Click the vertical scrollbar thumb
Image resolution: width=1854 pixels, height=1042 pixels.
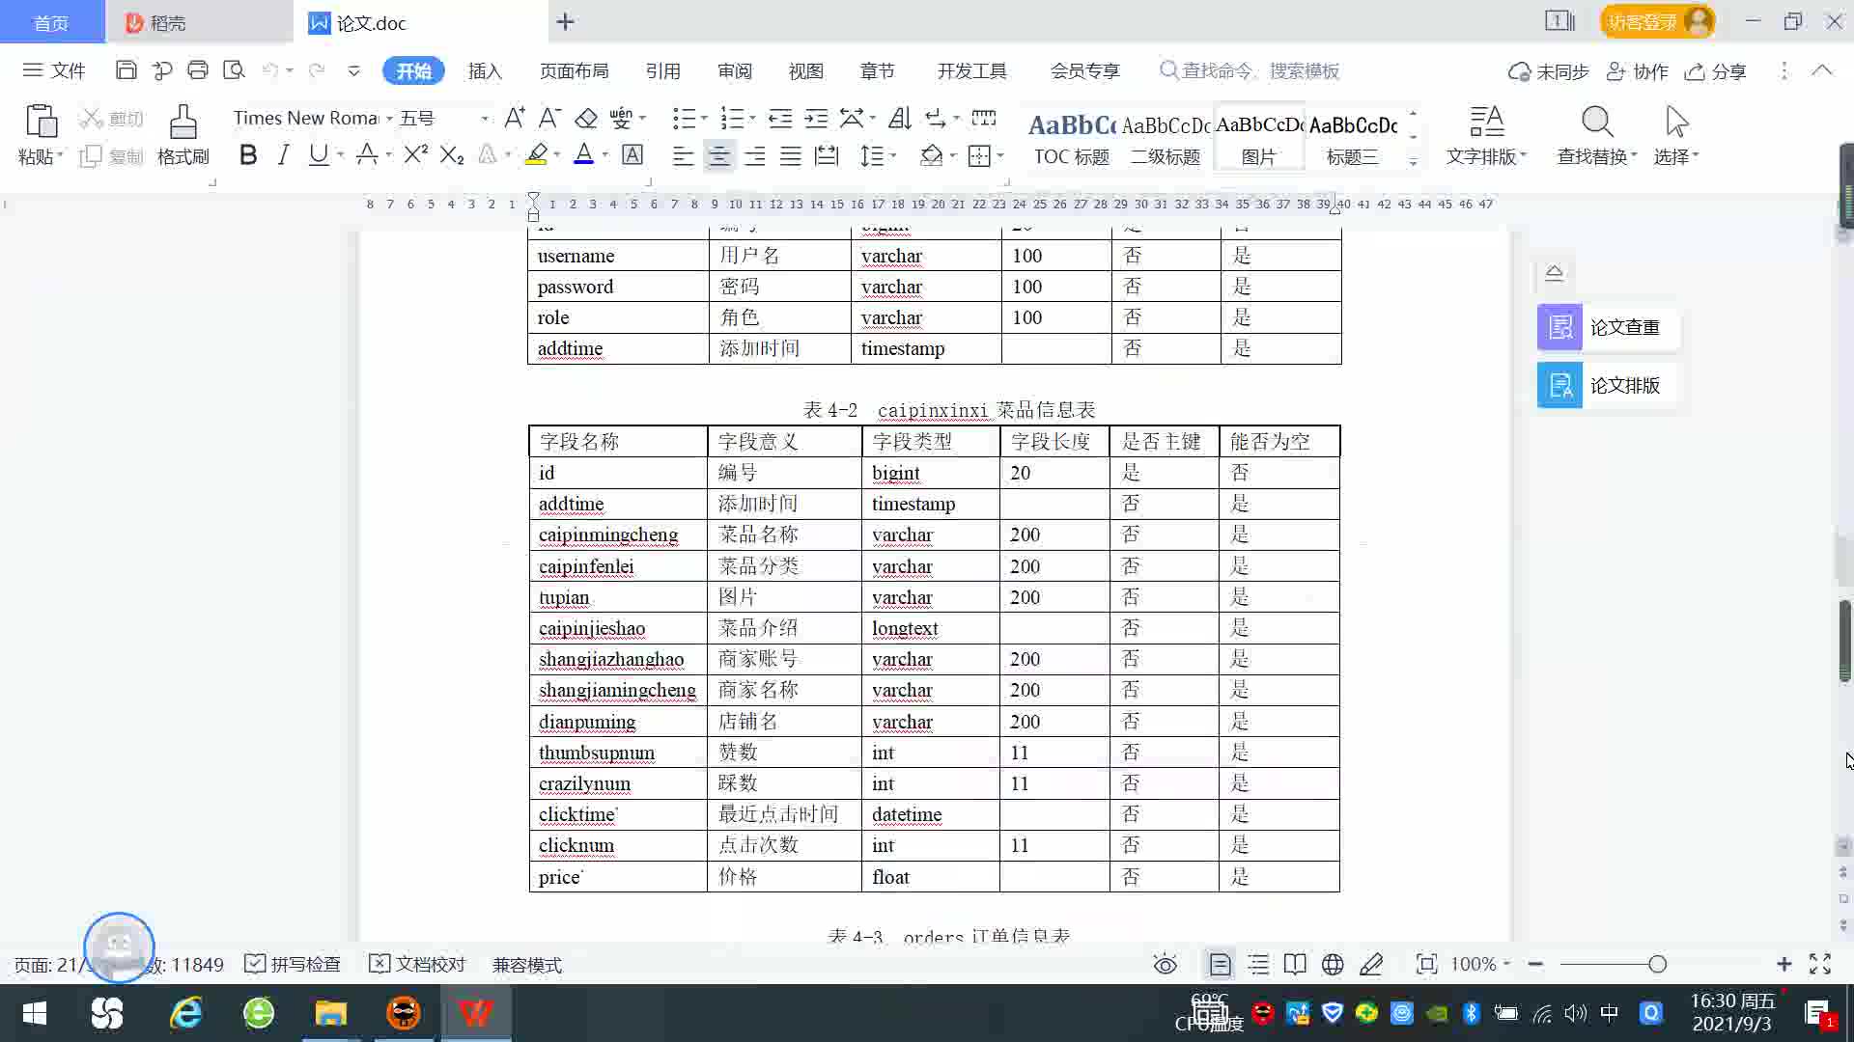[1844, 641]
